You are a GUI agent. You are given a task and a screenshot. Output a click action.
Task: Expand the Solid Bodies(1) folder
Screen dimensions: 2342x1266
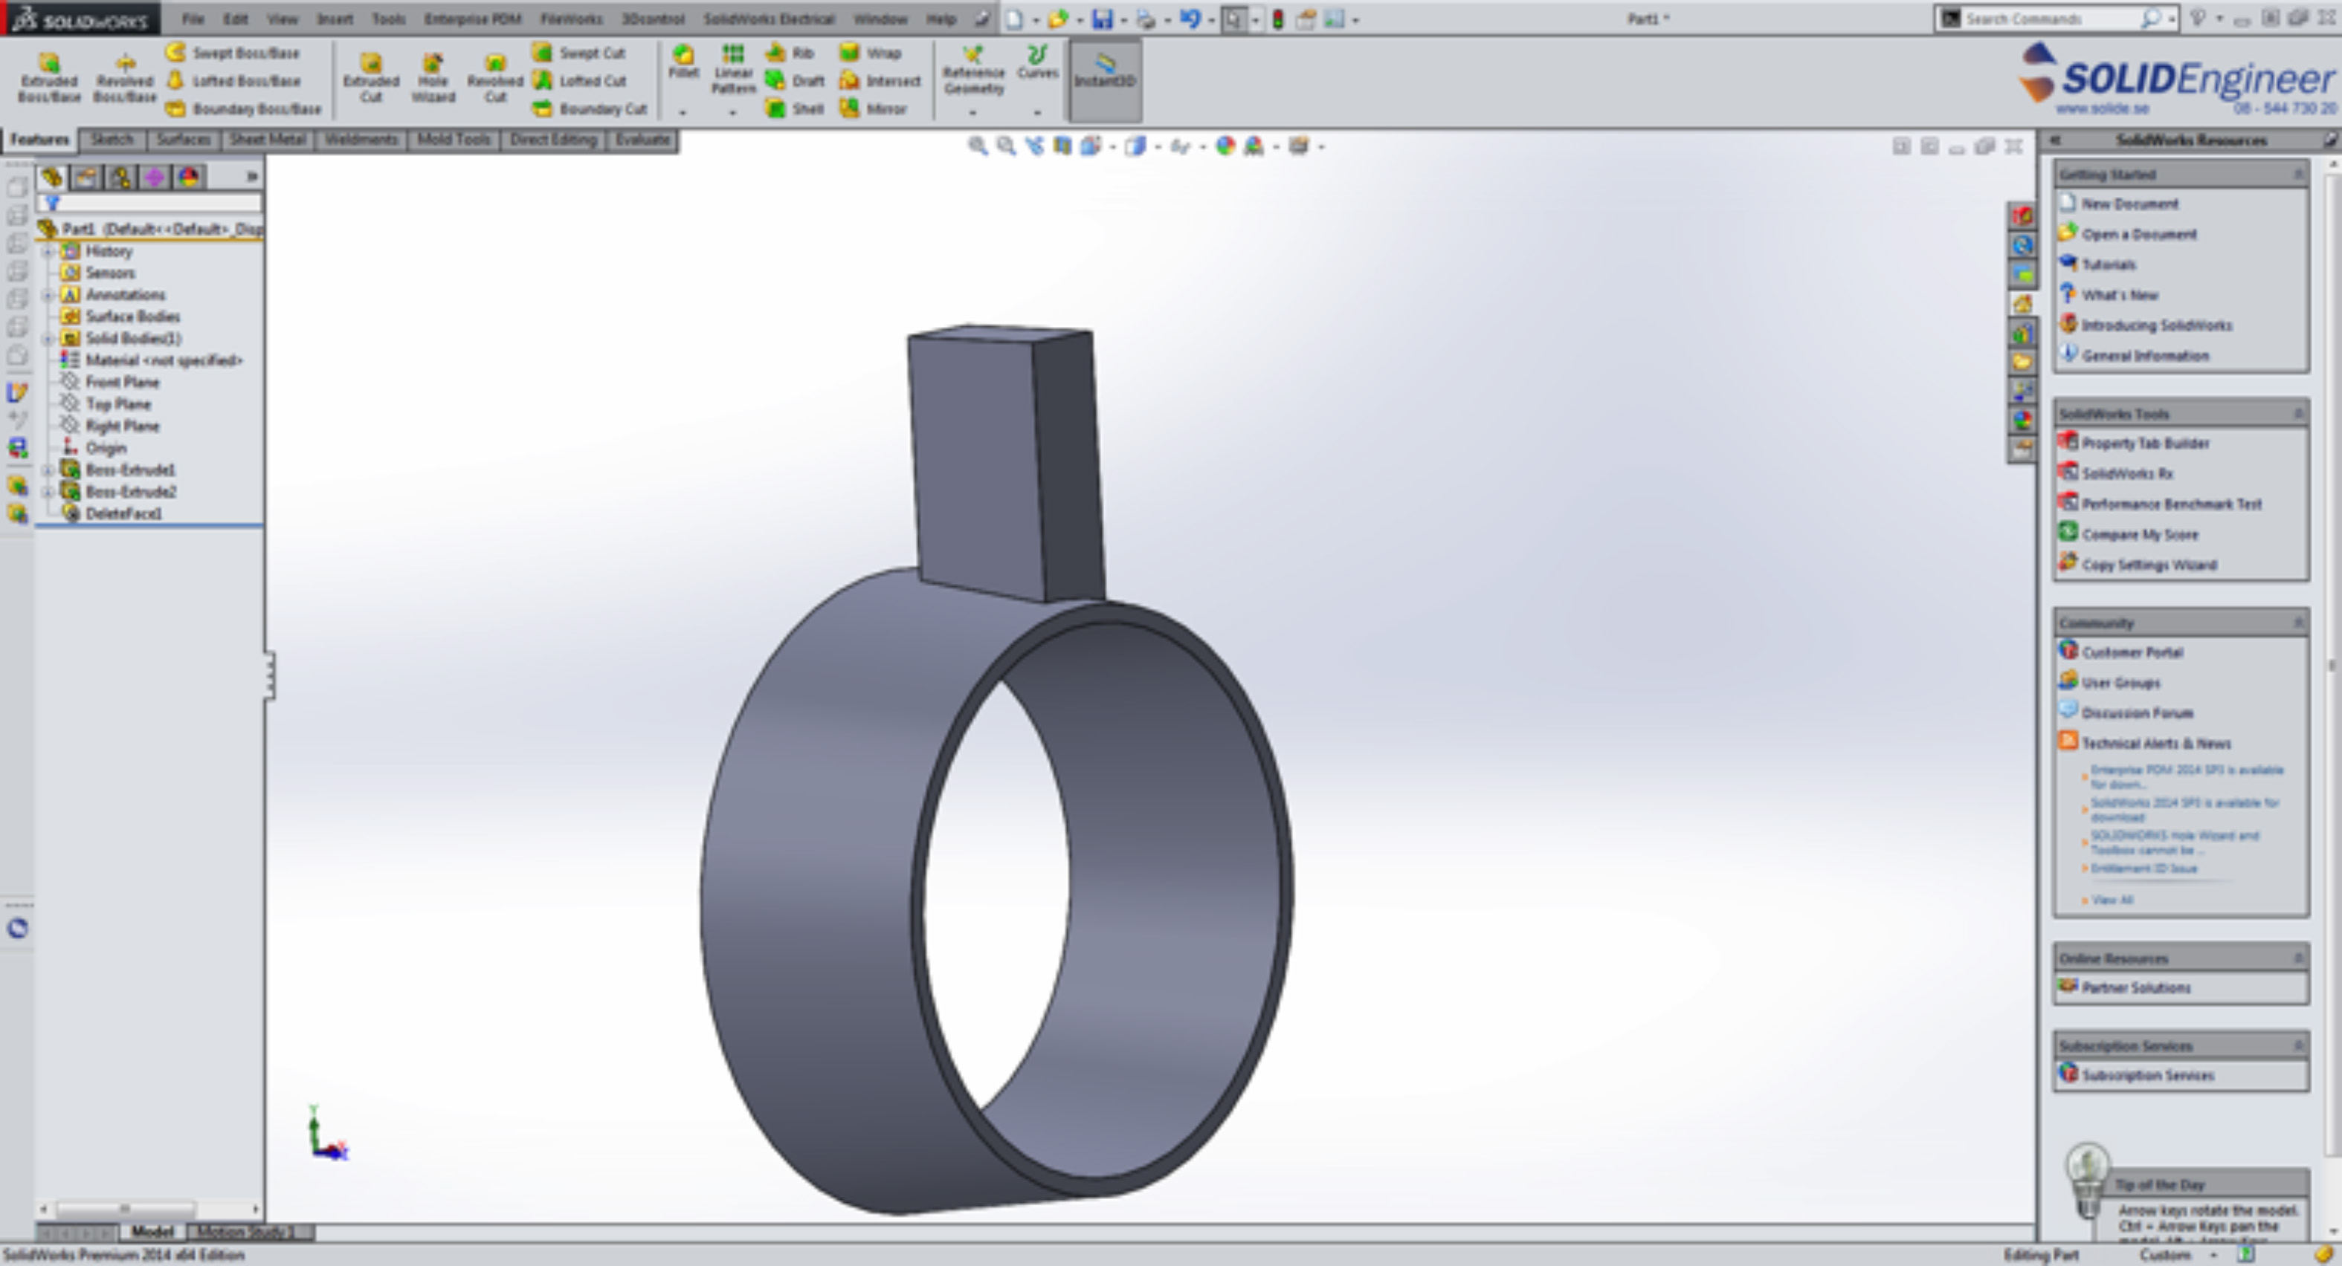48,338
